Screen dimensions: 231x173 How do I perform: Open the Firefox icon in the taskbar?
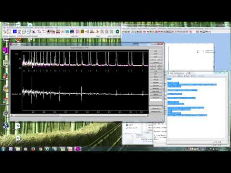(33, 149)
